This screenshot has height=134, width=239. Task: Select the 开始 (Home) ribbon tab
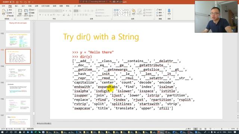tap(10, 6)
